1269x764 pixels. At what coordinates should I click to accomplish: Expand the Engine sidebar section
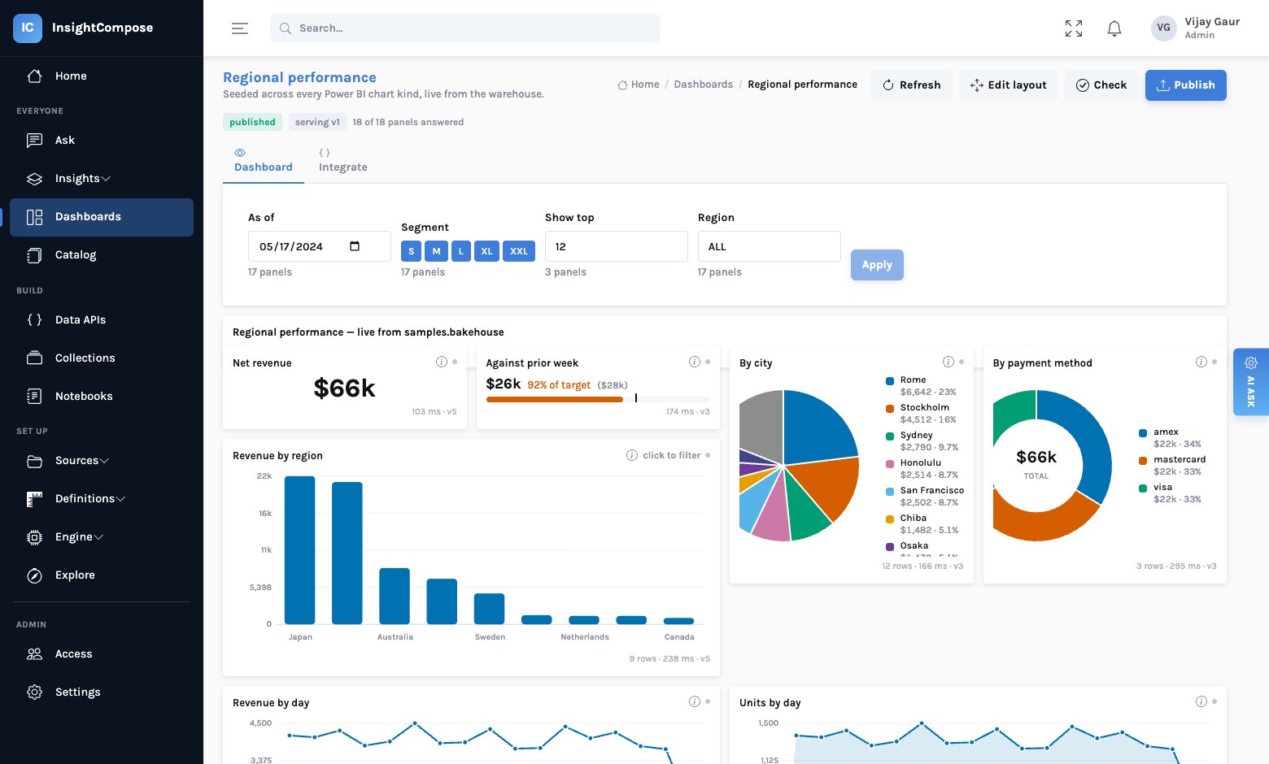[102, 536]
